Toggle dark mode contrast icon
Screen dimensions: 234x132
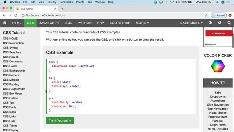pos(210,23)
